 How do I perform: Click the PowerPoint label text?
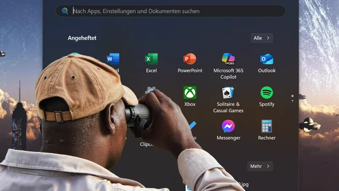point(190,70)
